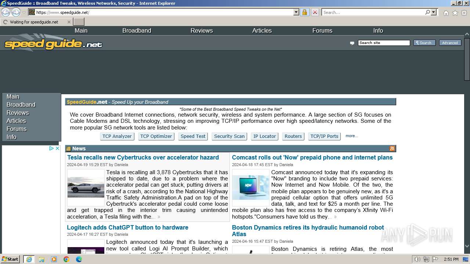Open Microsoft Edge from the taskbar
The width and height of the screenshot is (470, 264).
[x=79, y=259]
